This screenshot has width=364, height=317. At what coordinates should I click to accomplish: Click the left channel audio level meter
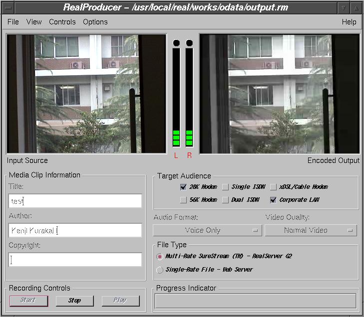click(176, 97)
